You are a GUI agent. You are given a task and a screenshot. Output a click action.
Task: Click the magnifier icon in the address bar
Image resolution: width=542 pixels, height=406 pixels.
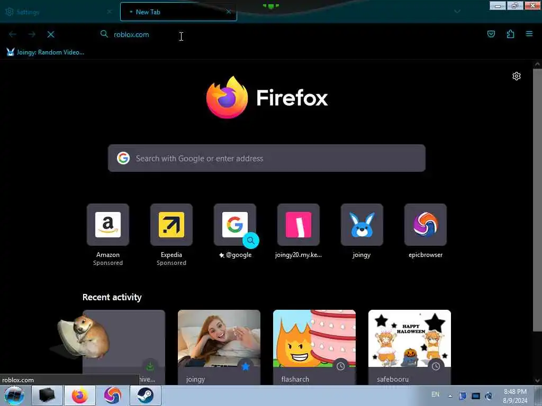coord(104,34)
